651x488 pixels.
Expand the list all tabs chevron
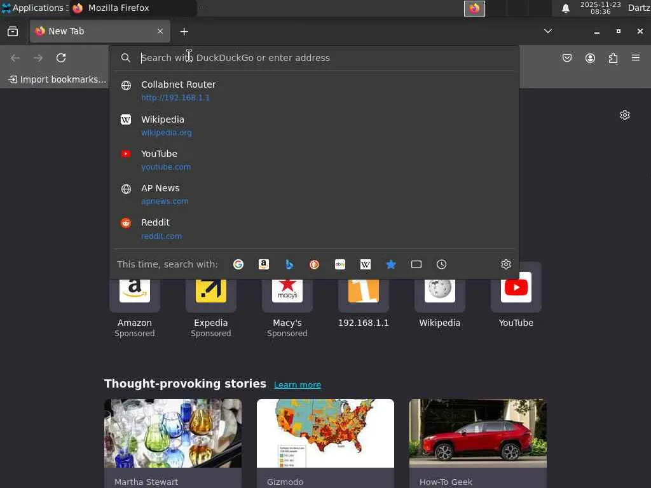[548, 31]
